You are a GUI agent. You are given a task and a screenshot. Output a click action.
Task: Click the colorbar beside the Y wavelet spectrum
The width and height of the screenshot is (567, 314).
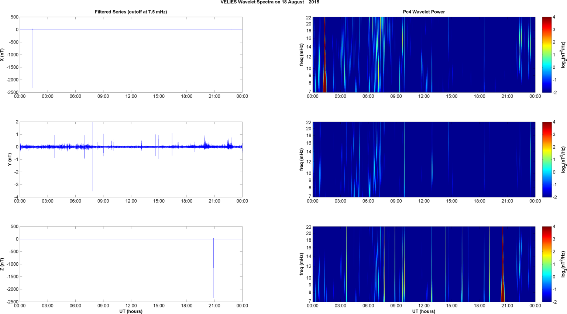pyautogui.click(x=547, y=159)
